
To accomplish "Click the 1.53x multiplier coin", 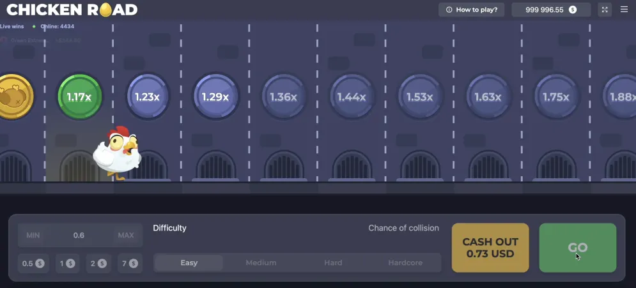I will 420,97.
